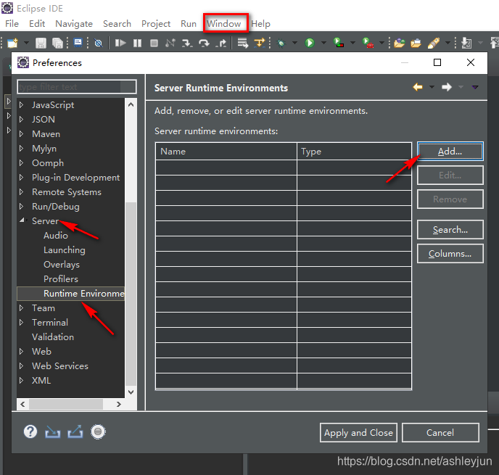Click the Name column header
Screen dimensions: 499x475
click(x=226, y=151)
